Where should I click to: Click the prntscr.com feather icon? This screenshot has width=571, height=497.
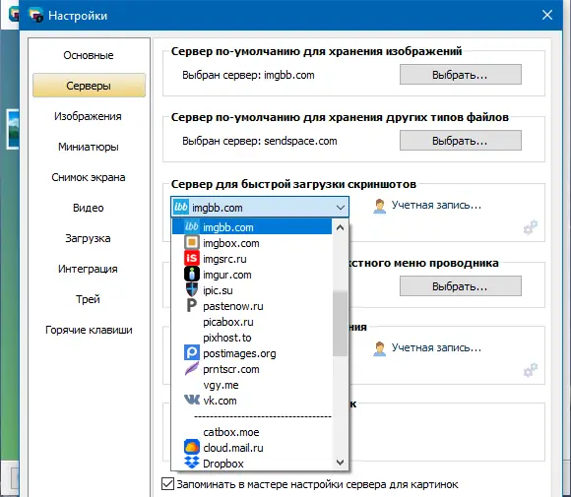click(192, 368)
